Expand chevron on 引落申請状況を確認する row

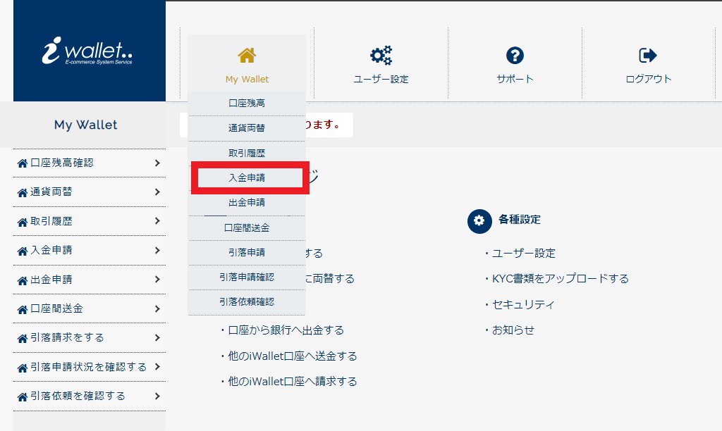click(x=157, y=367)
